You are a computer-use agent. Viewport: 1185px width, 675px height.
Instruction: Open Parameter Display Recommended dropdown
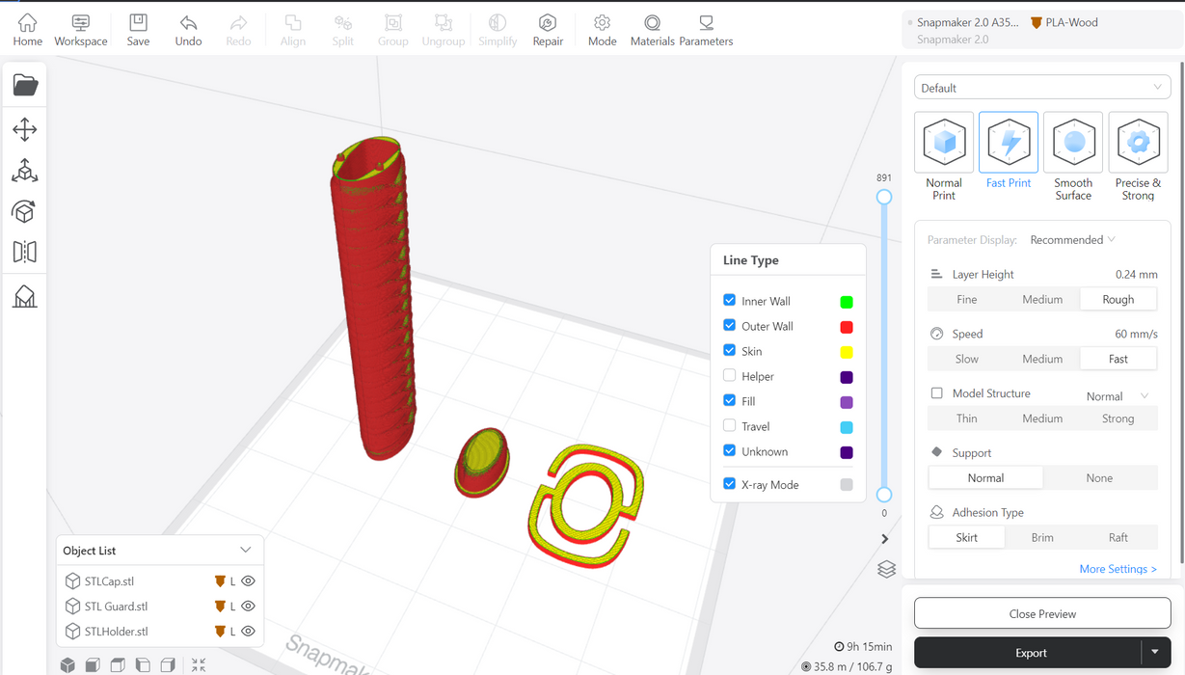pyautogui.click(x=1072, y=240)
